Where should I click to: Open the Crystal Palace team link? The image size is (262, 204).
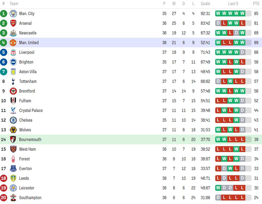coord(31,110)
